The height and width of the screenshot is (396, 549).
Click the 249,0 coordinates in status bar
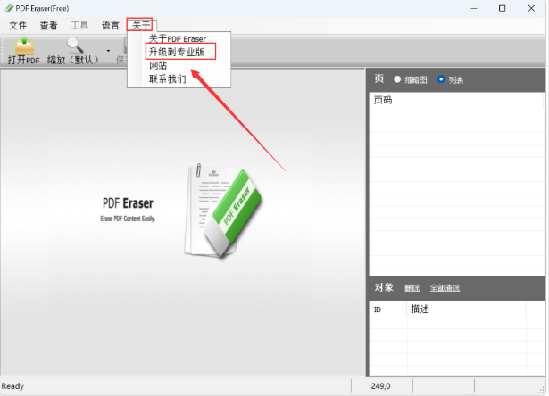tap(380, 386)
